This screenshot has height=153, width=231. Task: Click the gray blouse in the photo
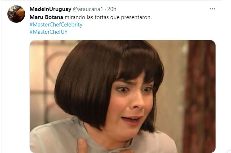59,137
